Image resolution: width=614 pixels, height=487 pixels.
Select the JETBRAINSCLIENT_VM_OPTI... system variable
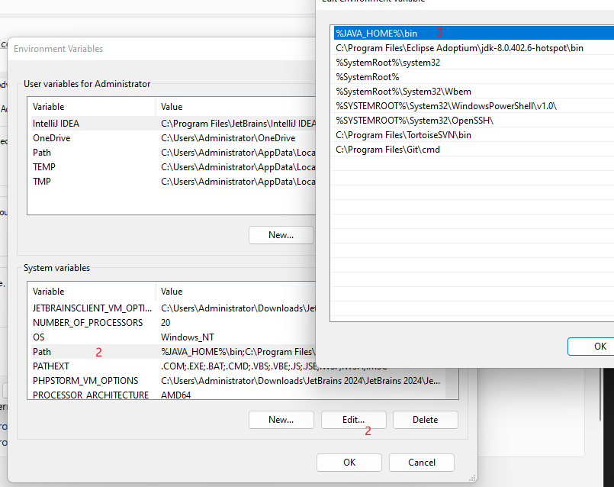point(172,308)
